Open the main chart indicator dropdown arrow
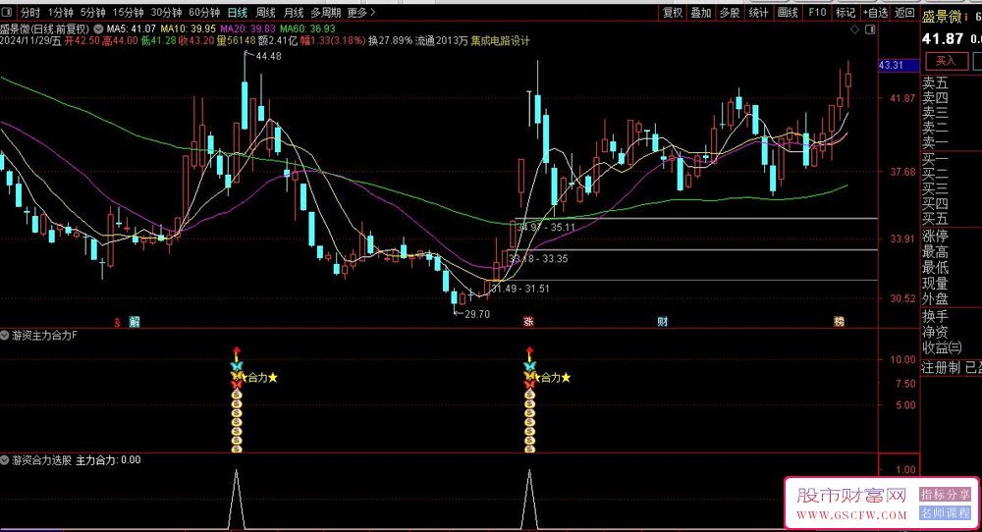The height and width of the screenshot is (532, 982). [x=99, y=28]
